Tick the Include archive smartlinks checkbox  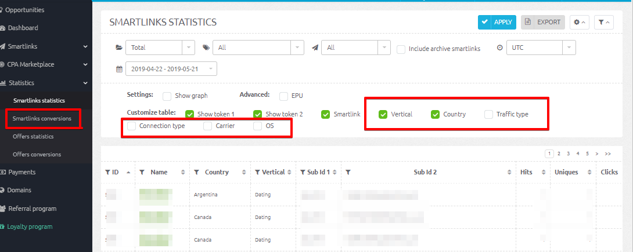tap(401, 49)
